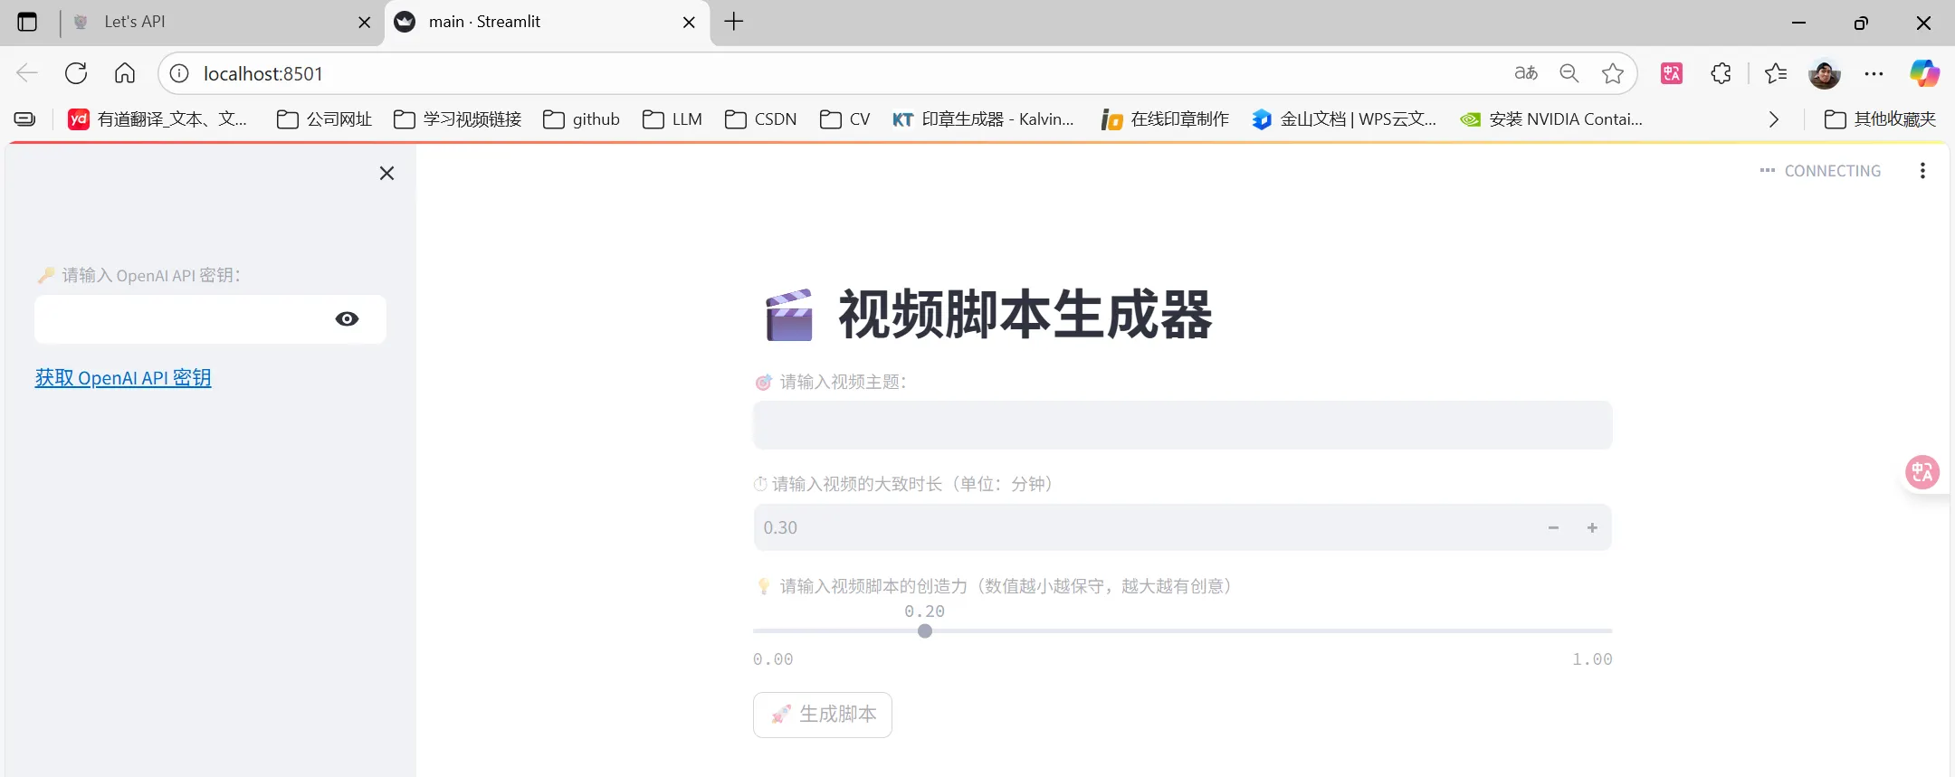Image resolution: width=1955 pixels, height=777 pixels.
Task: Open the LLM bookmark folder
Action: 672,119
